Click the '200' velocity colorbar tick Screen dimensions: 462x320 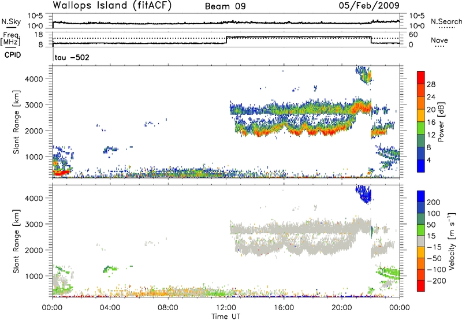coord(434,202)
